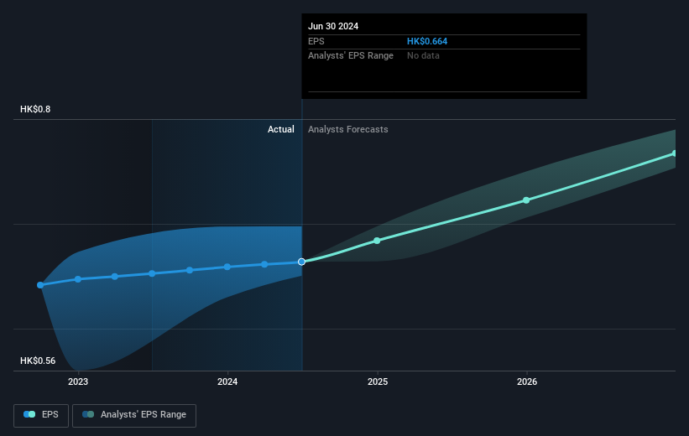689x436 pixels.
Task: Click the Analysts Forecasts section label
Action: (x=348, y=129)
